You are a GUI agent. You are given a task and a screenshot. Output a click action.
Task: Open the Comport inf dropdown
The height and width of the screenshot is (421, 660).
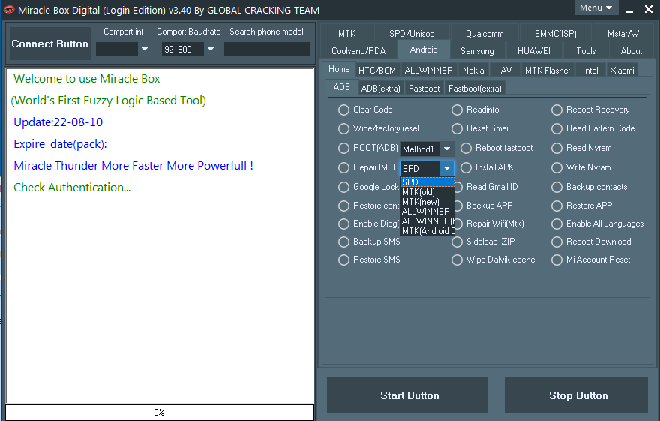tap(144, 50)
